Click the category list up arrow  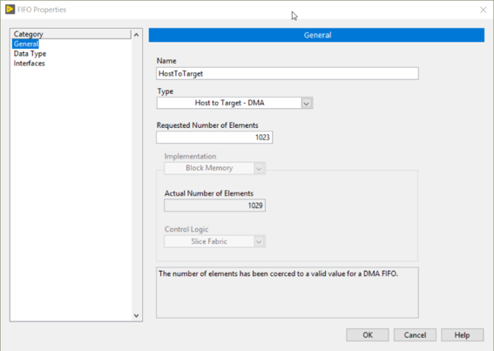(137, 35)
